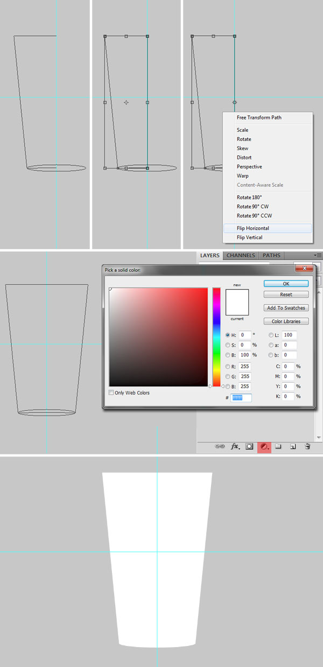Image resolution: width=323 pixels, height=667 pixels.
Task: Click the delete layer trash icon
Action: 307,446
